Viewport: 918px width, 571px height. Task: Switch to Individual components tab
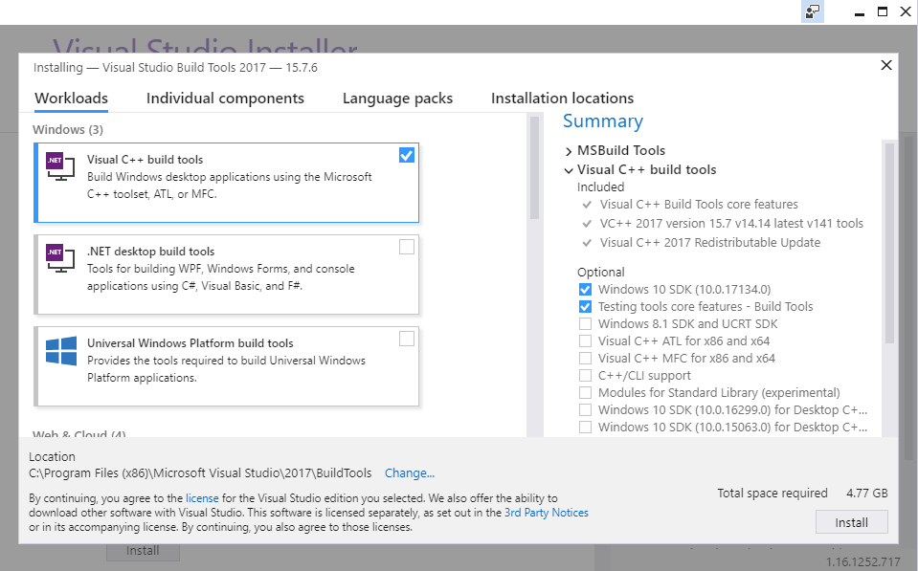click(x=225, y=99)
